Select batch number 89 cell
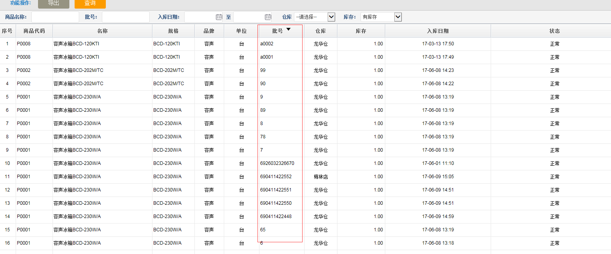Screen dimensions: 611x254 [263, 110]
